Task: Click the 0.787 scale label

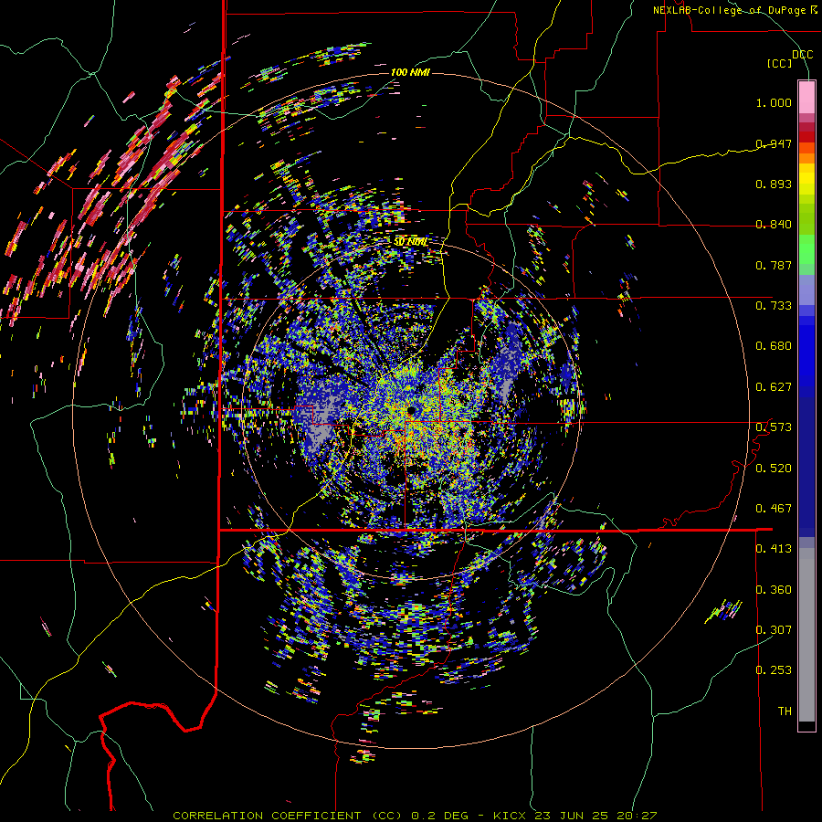Action: [774, 265]
